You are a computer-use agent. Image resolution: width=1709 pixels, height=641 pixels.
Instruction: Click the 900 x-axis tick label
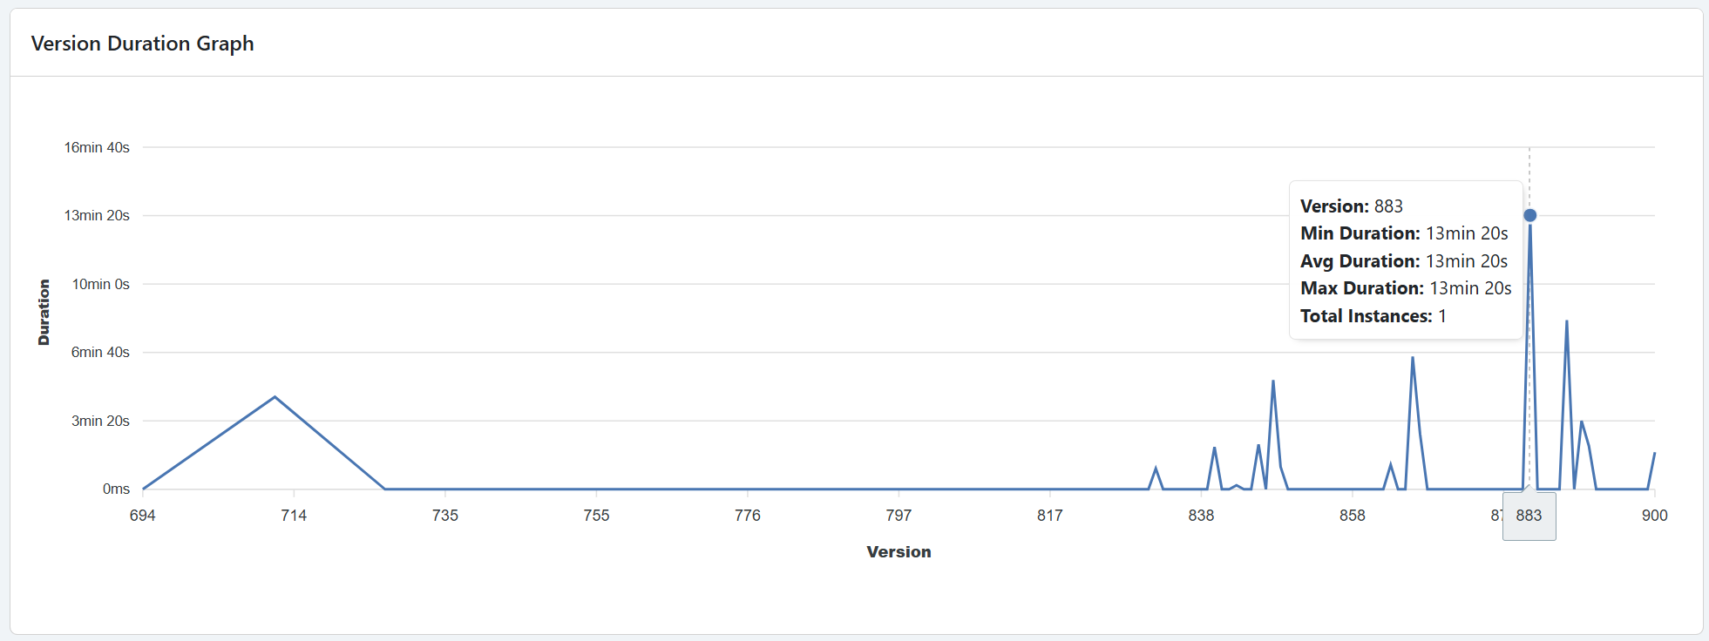[x=1654, y=516]
